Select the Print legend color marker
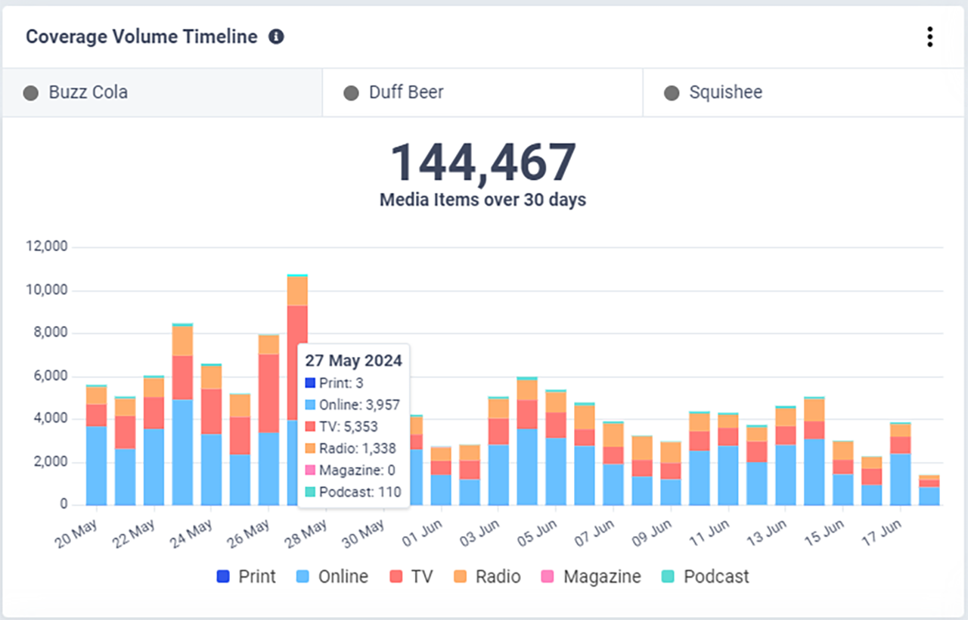The height and width of the screenshot is (620, 968). coord(222,576)
